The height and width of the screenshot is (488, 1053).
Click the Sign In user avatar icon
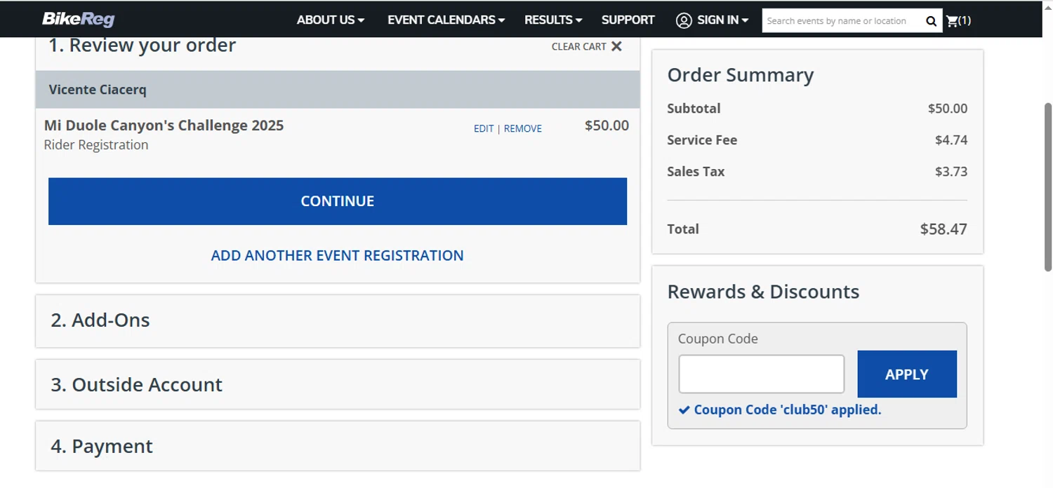pyautogui.click(x=684, y=20)
